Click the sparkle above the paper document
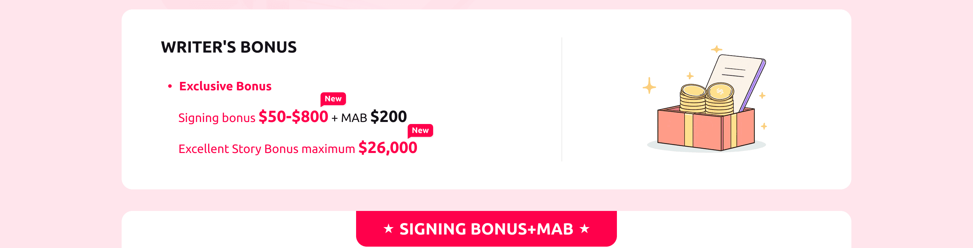The height and width of the screenshot is (248, 973). click(717, 50)
